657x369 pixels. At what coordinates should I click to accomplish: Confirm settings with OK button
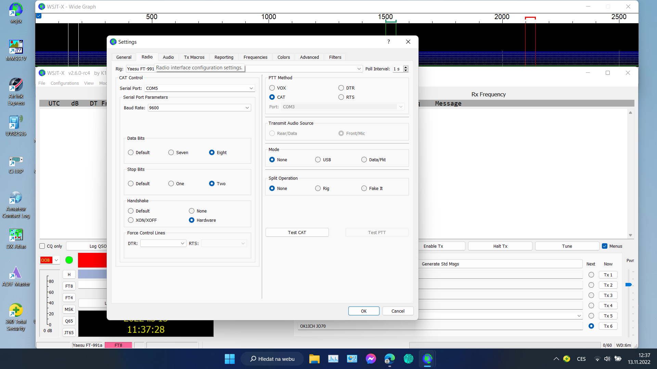coord(363,311)
